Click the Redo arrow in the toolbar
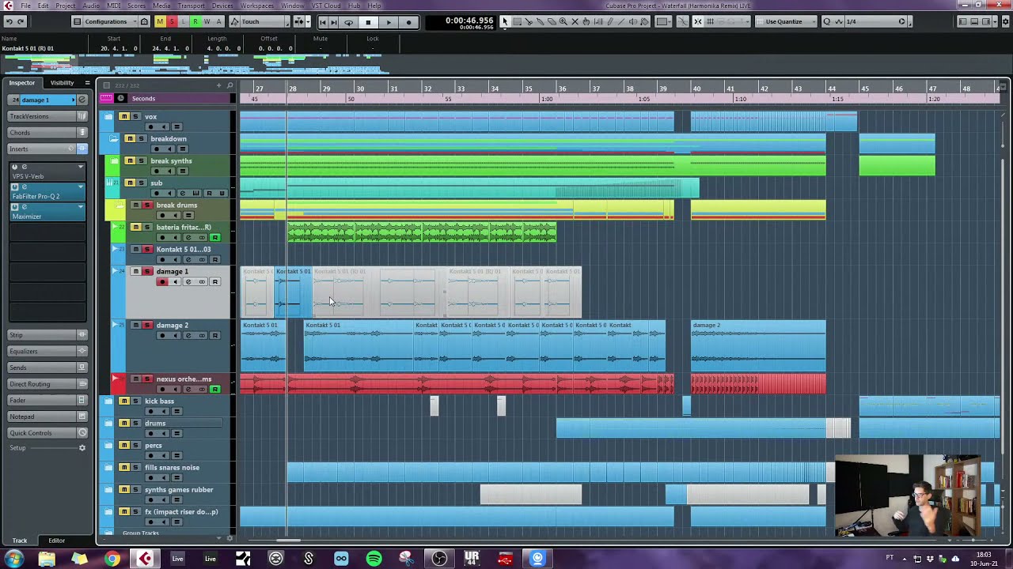1013x569 pixels. 21,21
